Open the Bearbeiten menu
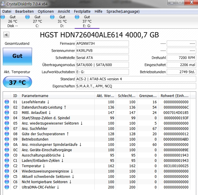The height and width of the screenshot is (195, 198). pos(24,12)
